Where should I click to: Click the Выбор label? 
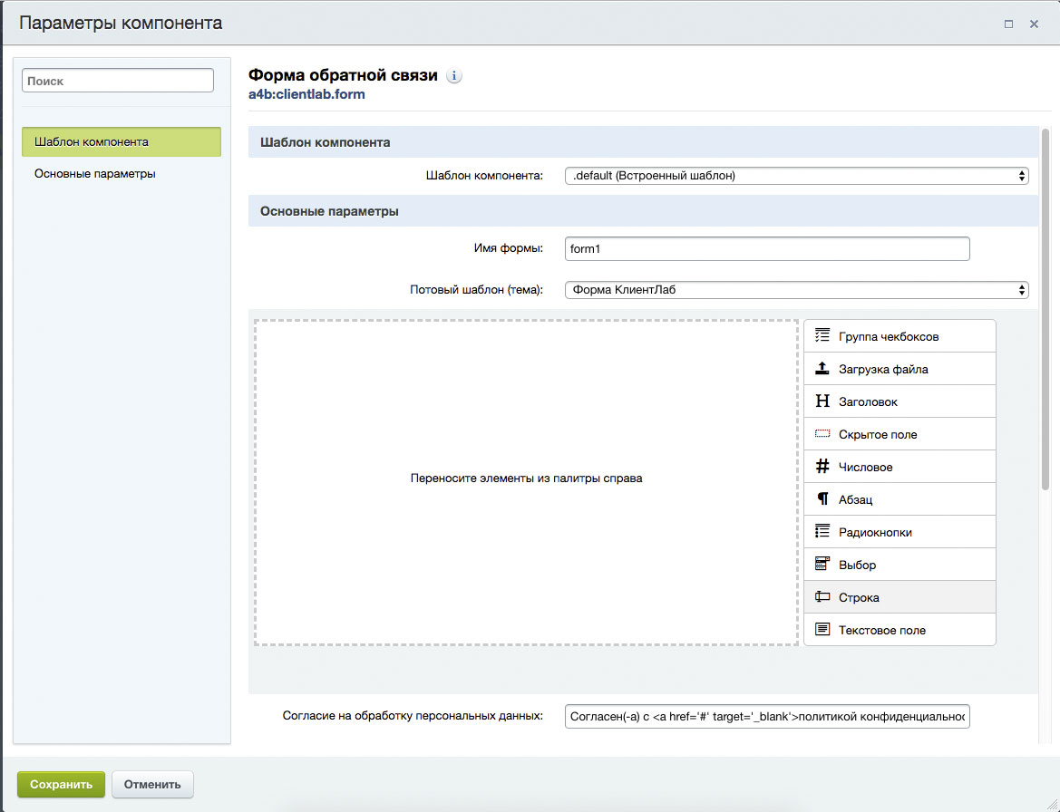pyautogui.click(x=857, y=565)
